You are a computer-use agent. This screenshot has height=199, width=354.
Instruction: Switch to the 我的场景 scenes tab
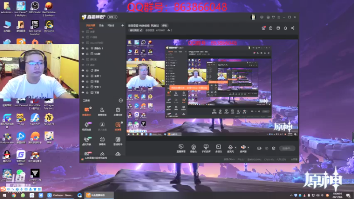91,26
